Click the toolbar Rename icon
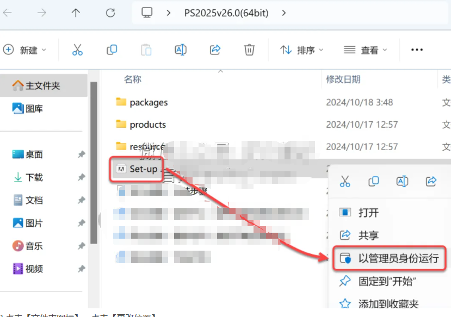 coord(181,49)
